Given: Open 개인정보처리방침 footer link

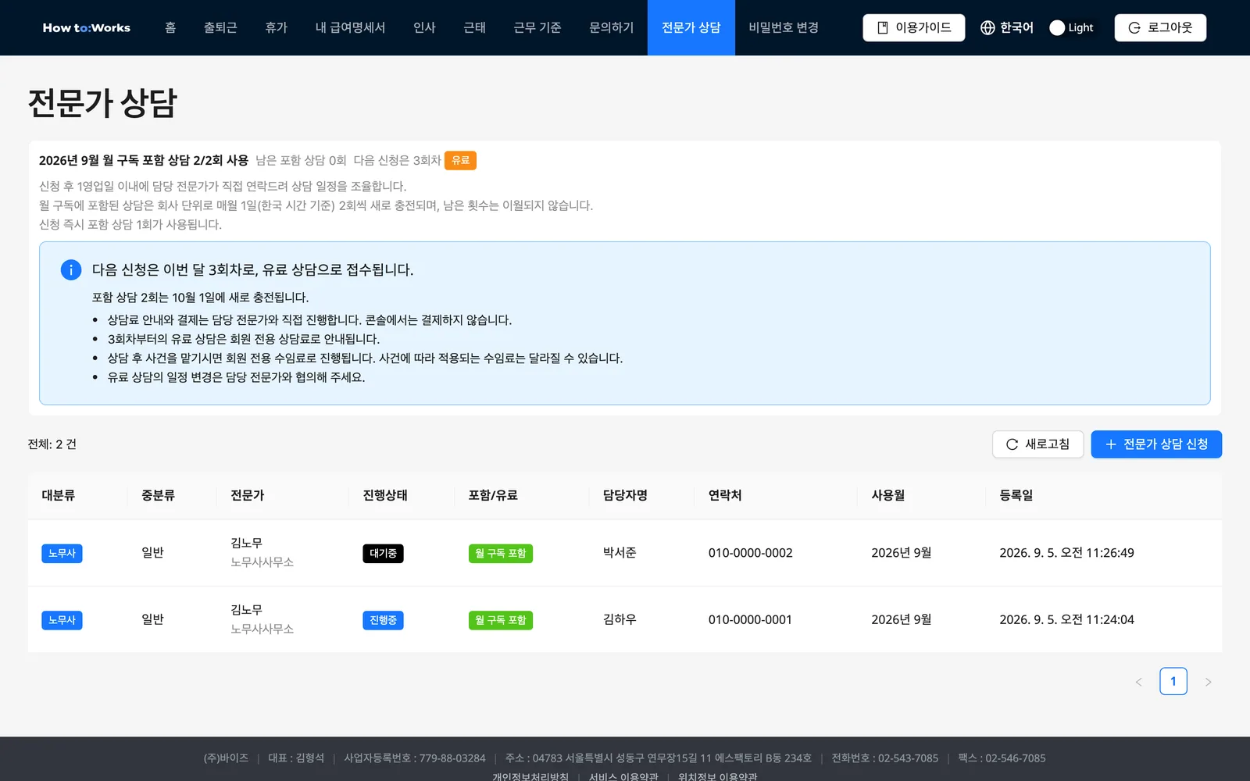Looking at the screenshot, I should tap(530, 776).
